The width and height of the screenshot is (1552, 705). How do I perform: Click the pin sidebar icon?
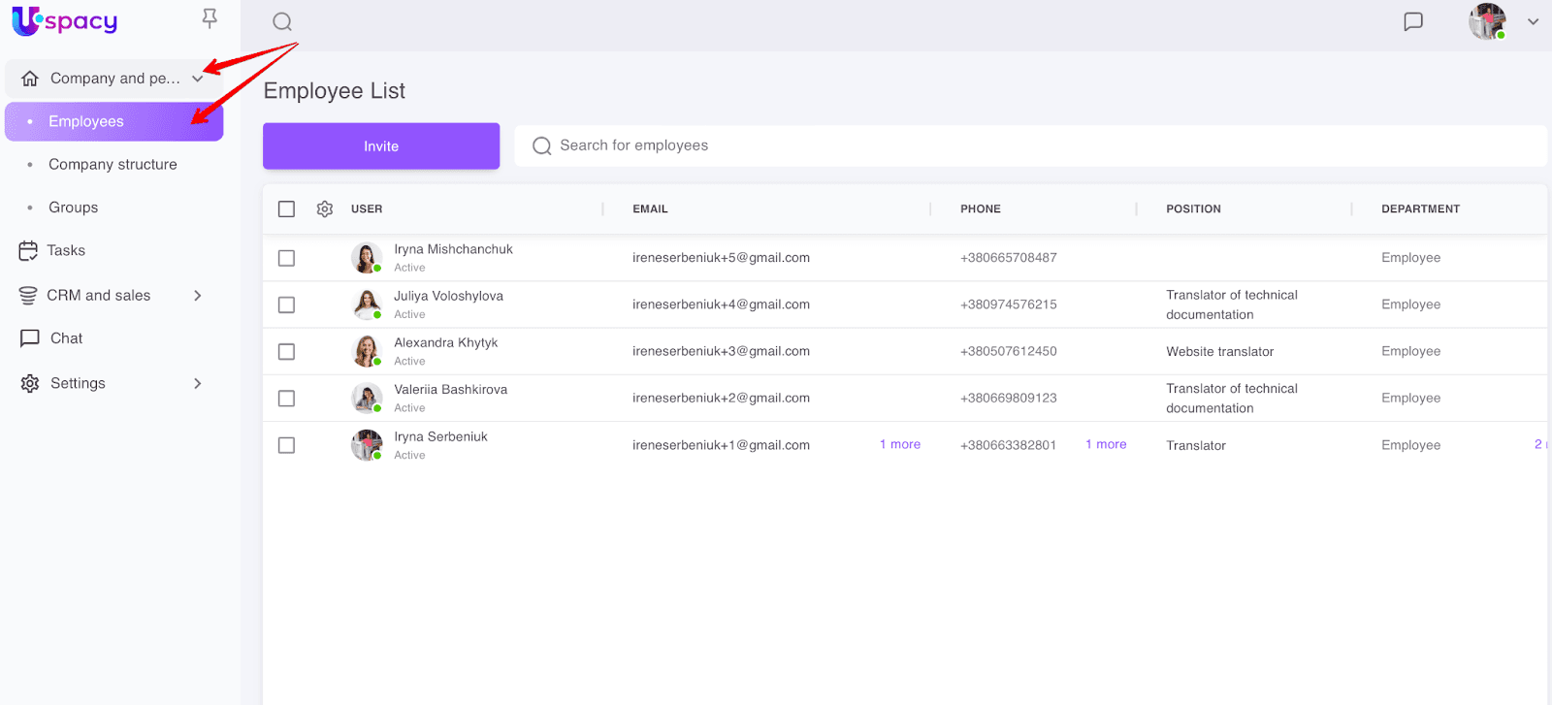[x=210, y=18]
